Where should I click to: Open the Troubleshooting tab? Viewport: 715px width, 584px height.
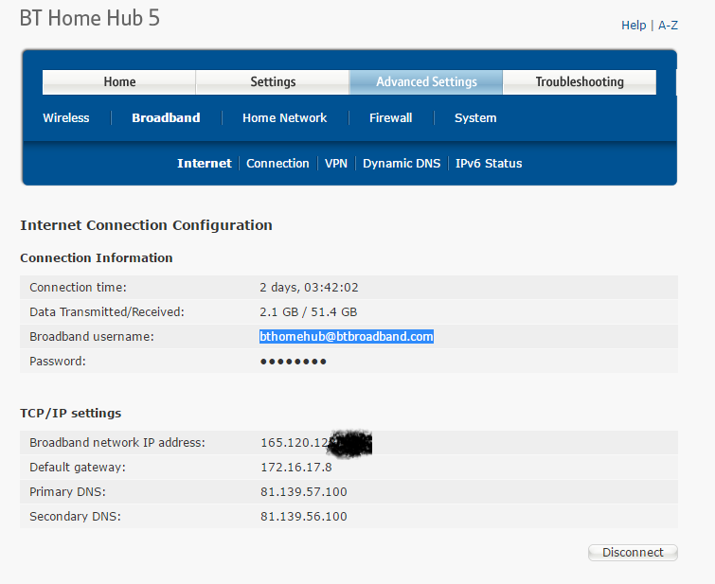coord(580,82)
